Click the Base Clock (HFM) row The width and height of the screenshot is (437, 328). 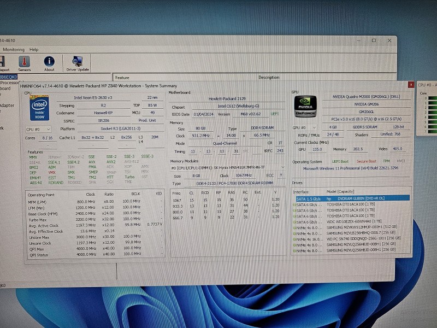(95, 214)
